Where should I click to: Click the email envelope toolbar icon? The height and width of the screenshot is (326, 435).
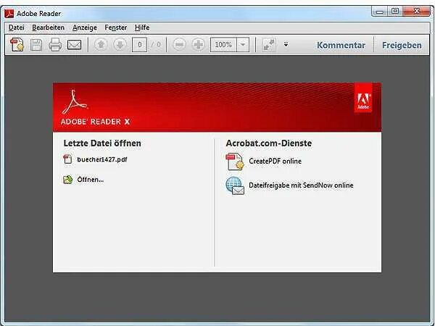click(75, 45)
